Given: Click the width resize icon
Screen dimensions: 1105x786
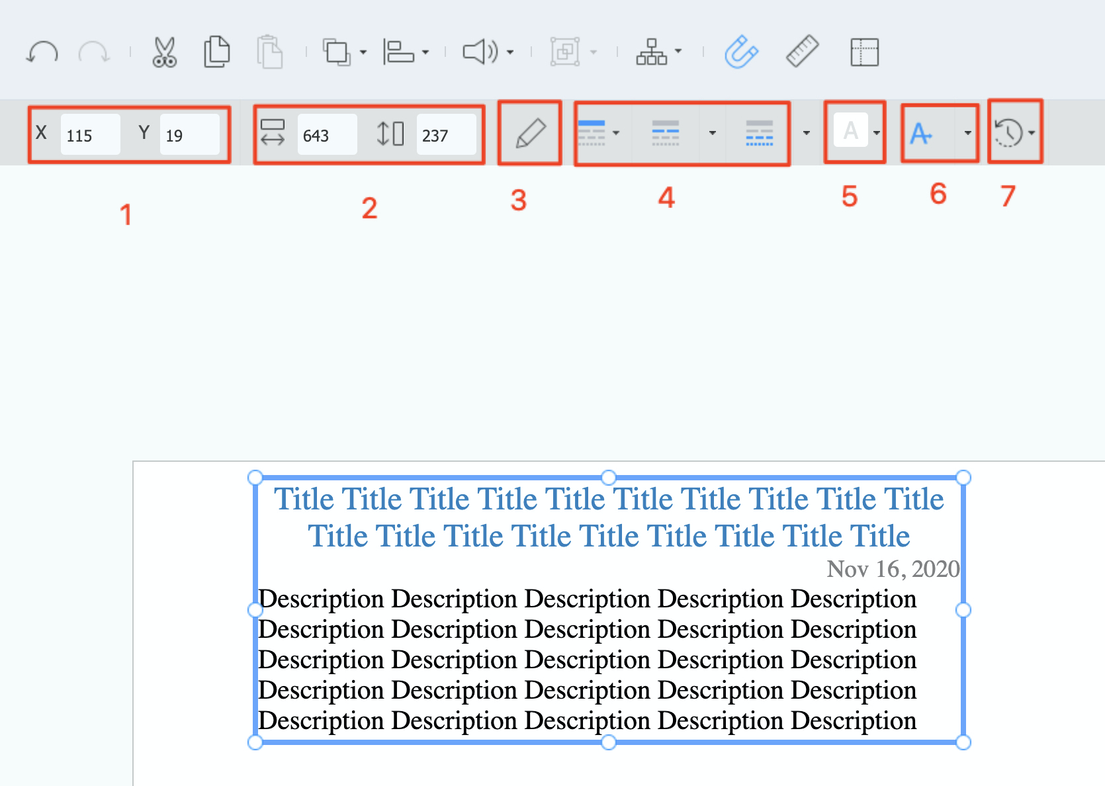Looking at the screenshot, I should click(273, 132).
